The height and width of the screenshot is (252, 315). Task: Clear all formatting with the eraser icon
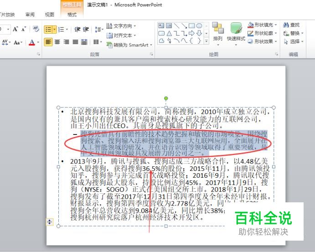coord(36,29)
